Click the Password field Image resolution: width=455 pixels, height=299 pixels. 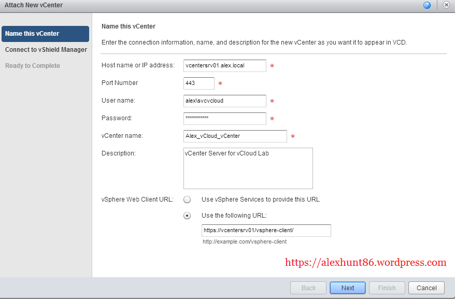tap(224, 119)
